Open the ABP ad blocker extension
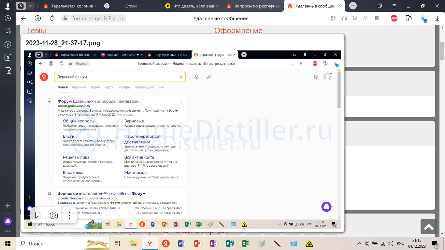This screenshot has width=445, height=250. point(394,19)
